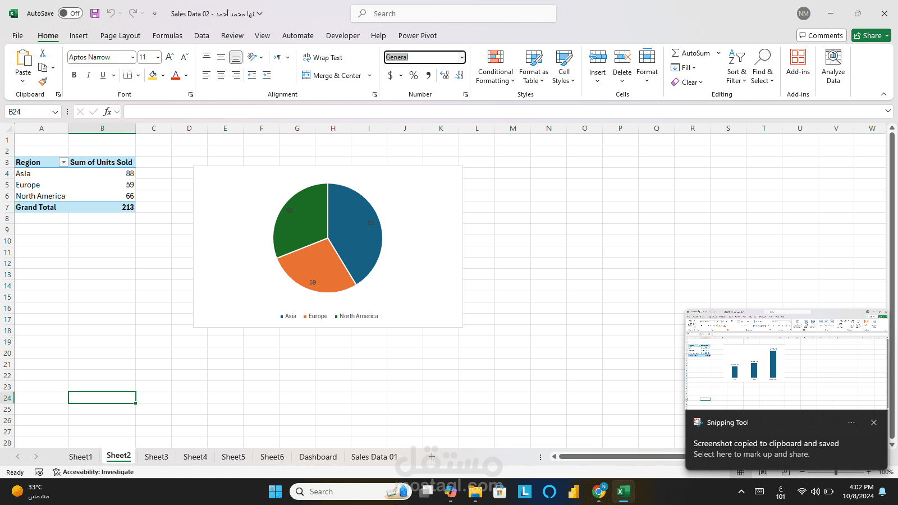
Task: Toggle Italic formatting
Action: coord(88,75)
